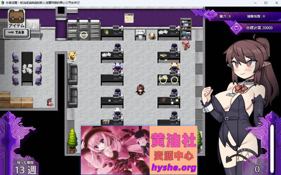Select the yellow ring marker on the shelf
The height and width of the screenshot is (175, 281).
84,35
